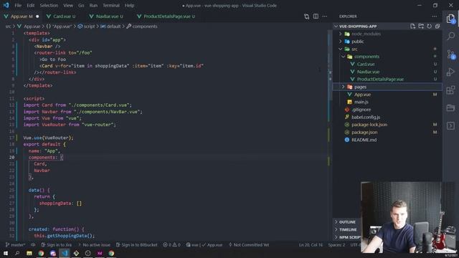Open babel.config.js in the Explorer tree

click(366, 117)
